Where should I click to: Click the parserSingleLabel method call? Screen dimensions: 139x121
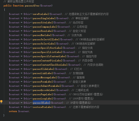tap(44, 18)
